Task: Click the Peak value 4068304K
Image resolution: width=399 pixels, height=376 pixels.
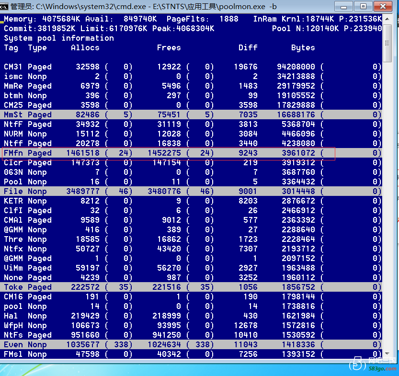Action: point(195,28)
